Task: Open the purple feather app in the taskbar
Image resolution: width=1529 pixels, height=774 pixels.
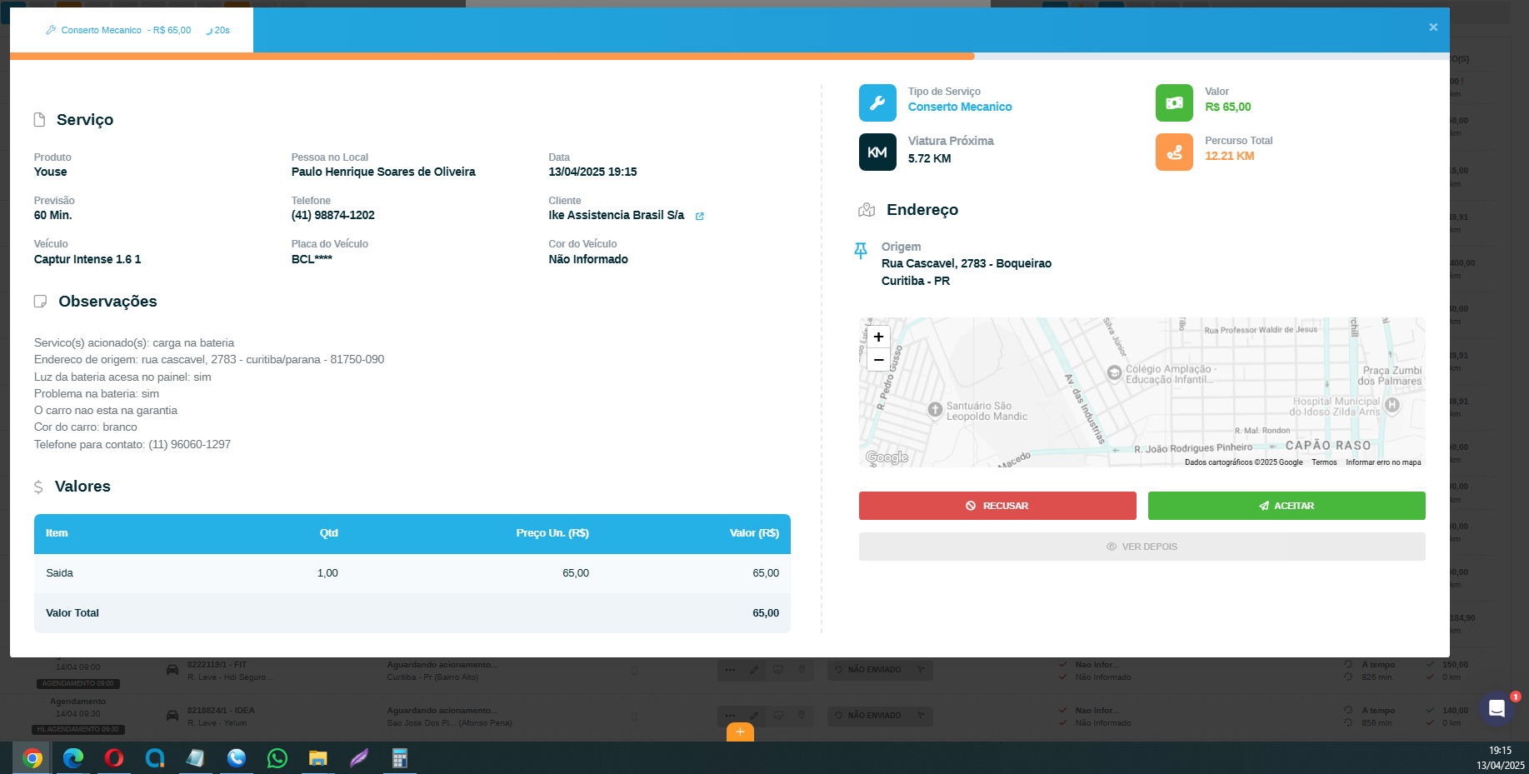Action: 359,758
